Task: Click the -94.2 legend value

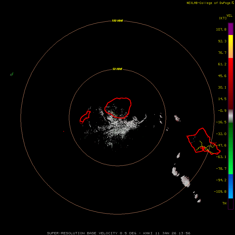Action: pyautogui.click(x=221, y=180)
